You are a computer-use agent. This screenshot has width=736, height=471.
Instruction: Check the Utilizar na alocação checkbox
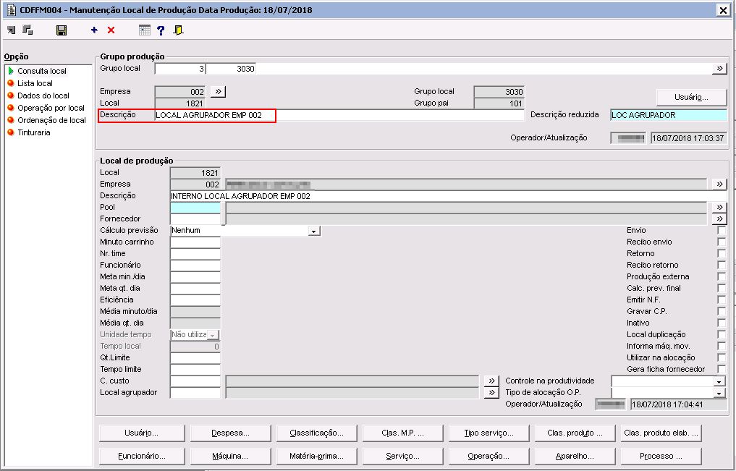[x=722, y=357]
